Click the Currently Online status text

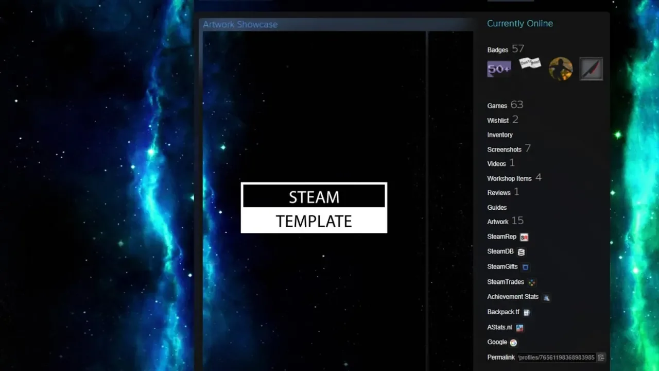(x=520, y=23)
